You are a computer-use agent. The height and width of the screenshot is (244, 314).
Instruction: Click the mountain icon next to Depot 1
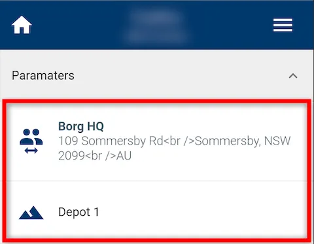point(31,213)
